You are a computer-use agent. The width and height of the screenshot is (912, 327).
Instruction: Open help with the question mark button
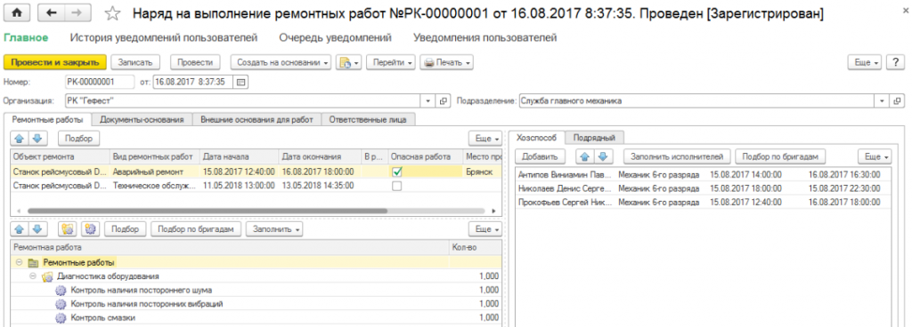[896, 62]
